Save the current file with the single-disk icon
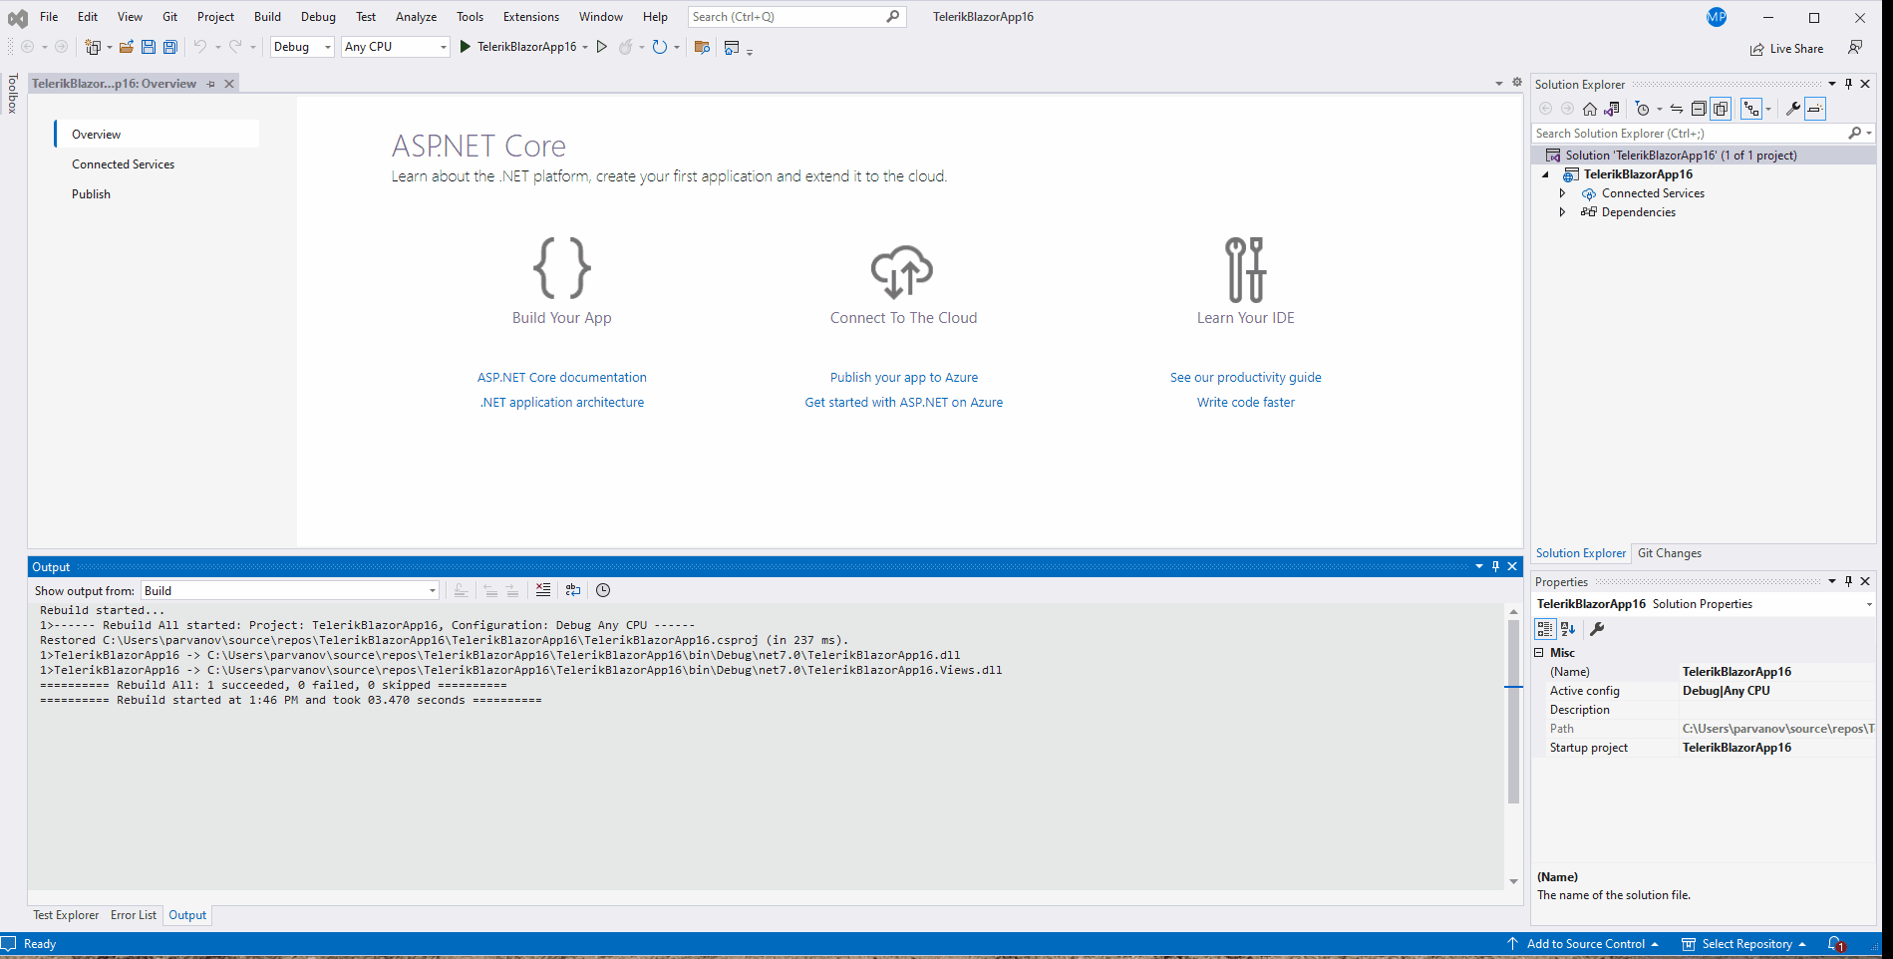Image resolution: width=1893 pixels, height=959 pixels. 149,47
